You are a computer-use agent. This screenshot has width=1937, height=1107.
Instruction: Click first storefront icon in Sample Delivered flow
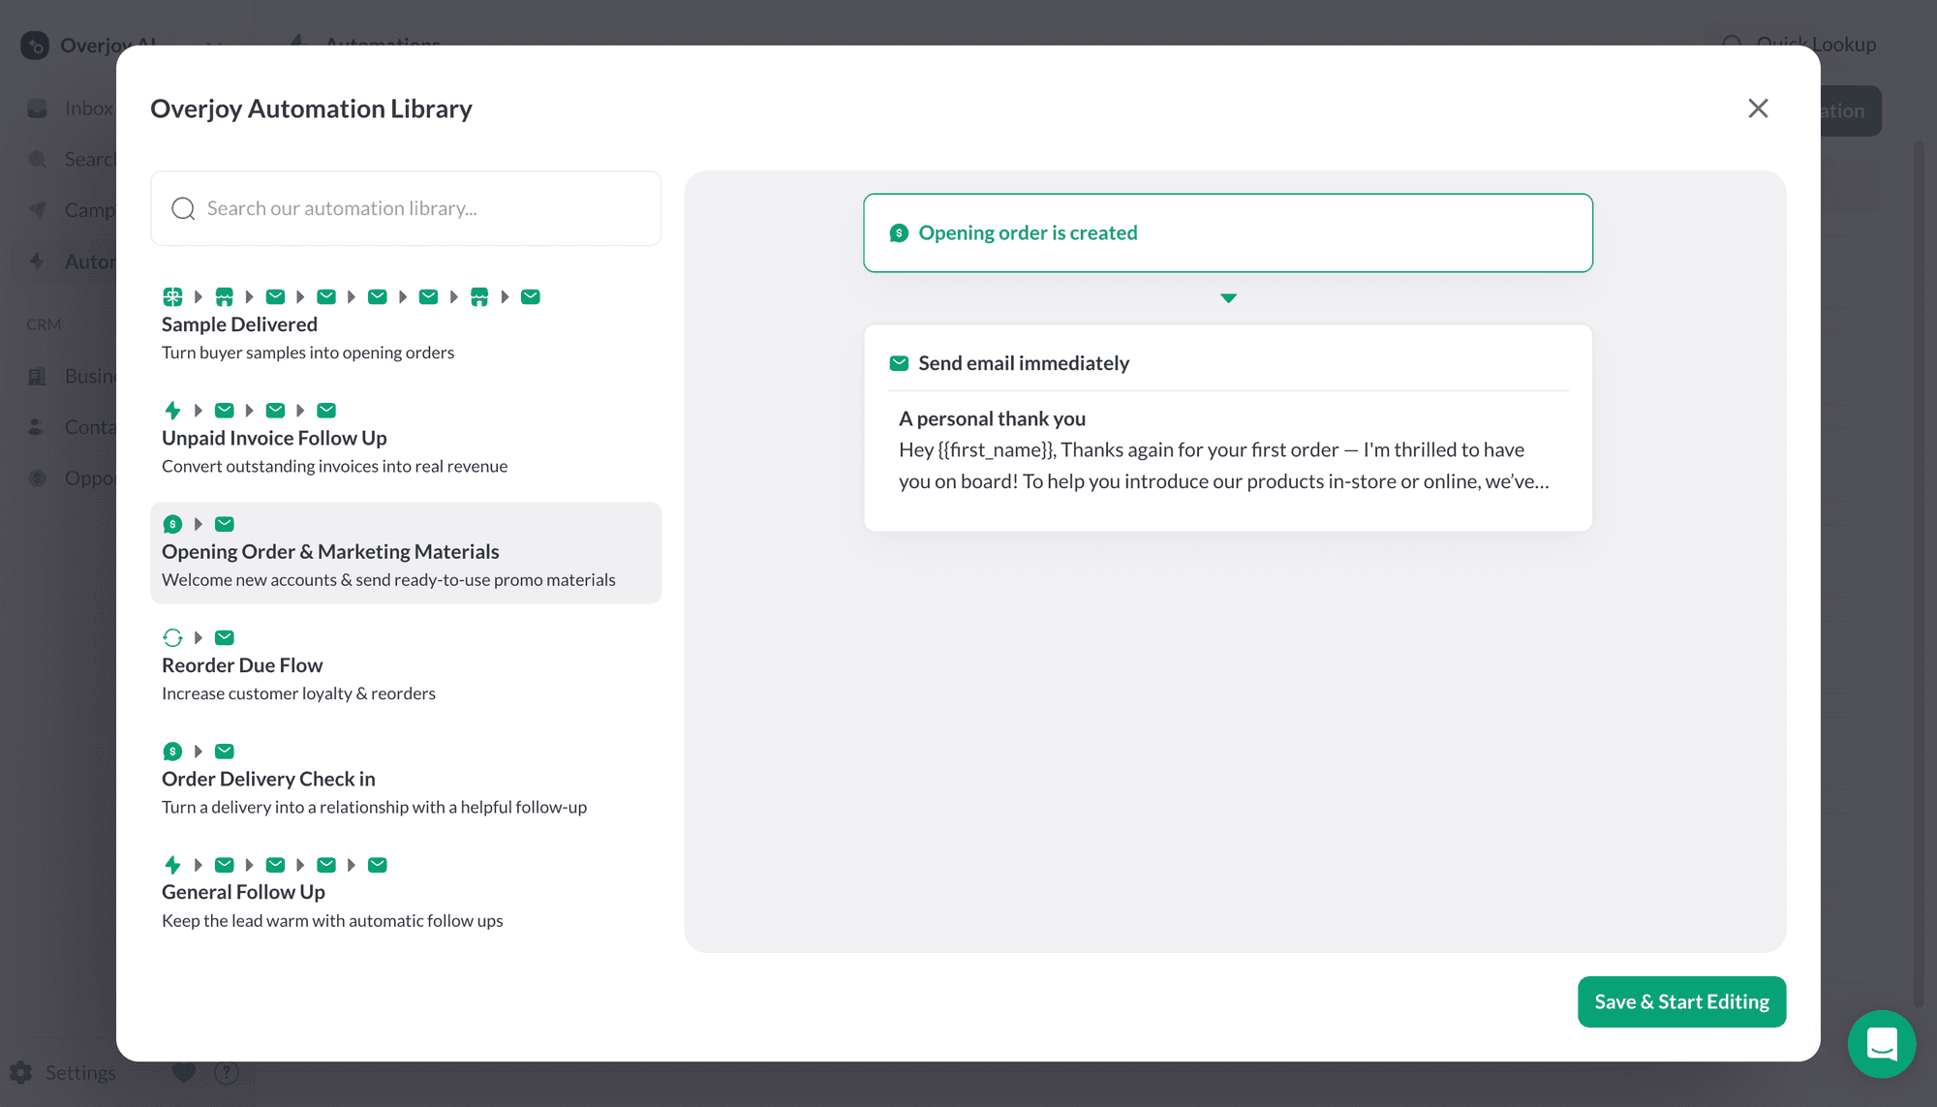224,296
